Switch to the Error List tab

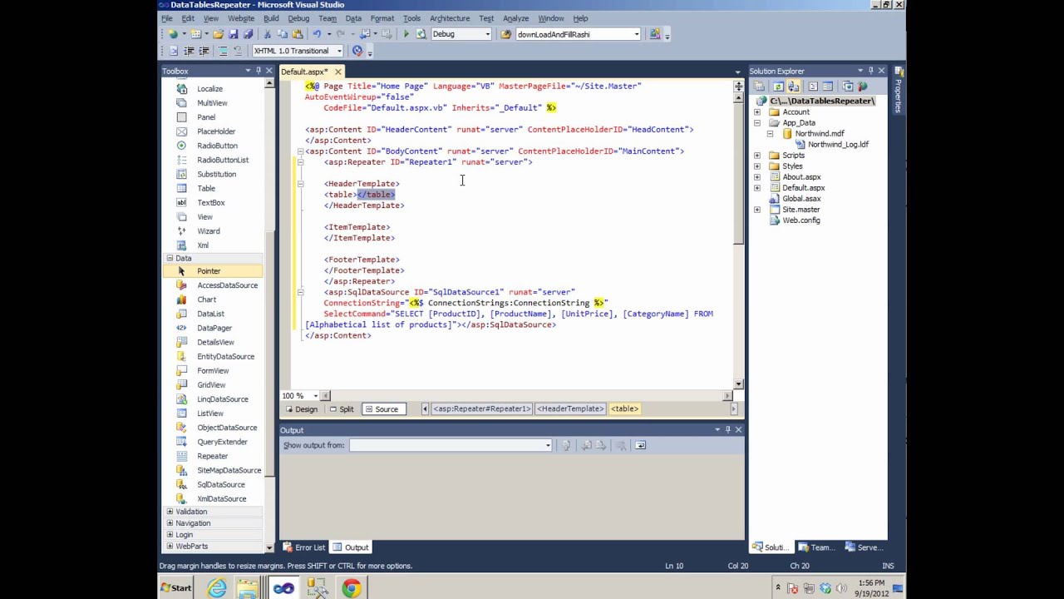click(304, 547)
